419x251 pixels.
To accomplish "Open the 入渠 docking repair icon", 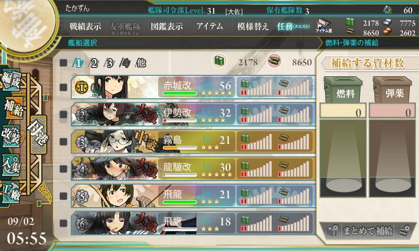I will point(10,165).
